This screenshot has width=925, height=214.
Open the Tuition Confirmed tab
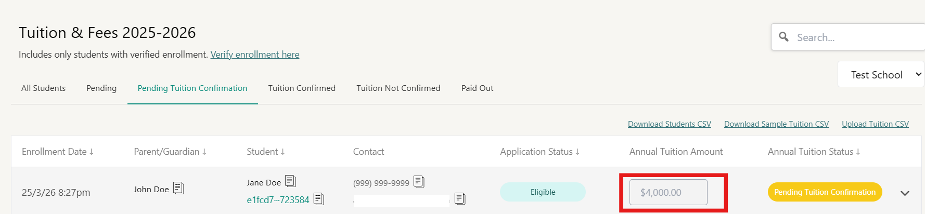302,88
